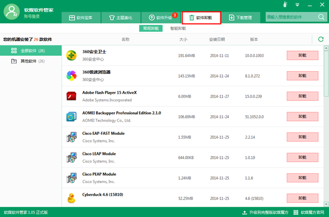This screenshot has width=329, height=217.
Task: Focus the software search input field
Action: (292, 17)
